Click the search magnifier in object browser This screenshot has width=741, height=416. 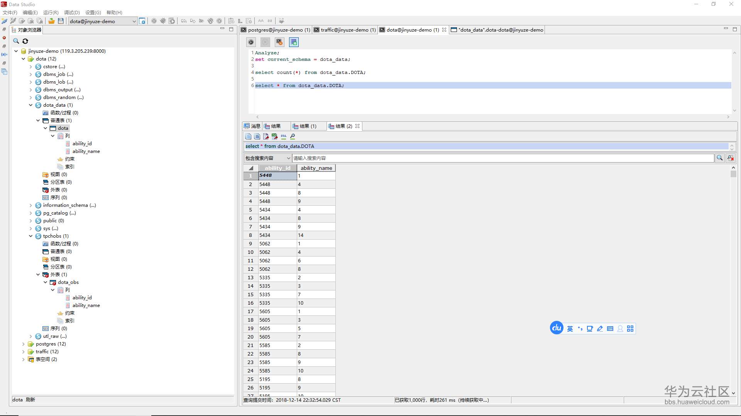point(16,41)
